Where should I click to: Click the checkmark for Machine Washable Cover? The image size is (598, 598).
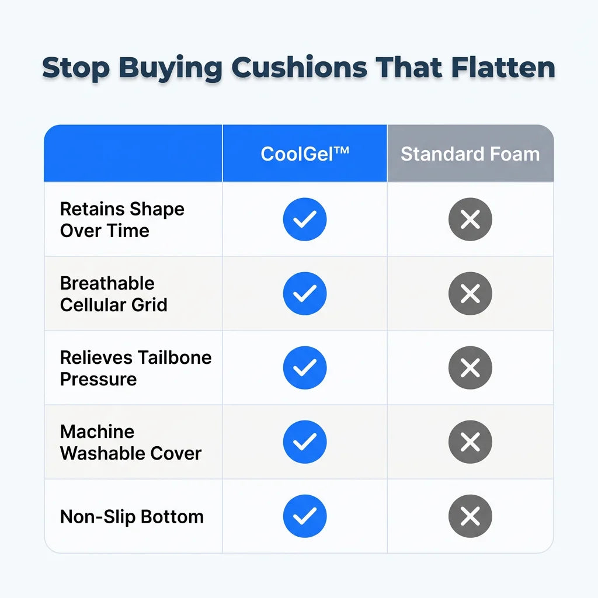click(x=305, y=441)
